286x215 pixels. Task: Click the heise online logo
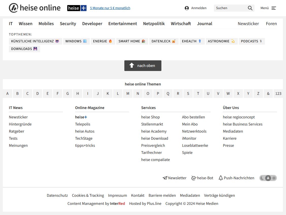35,8
